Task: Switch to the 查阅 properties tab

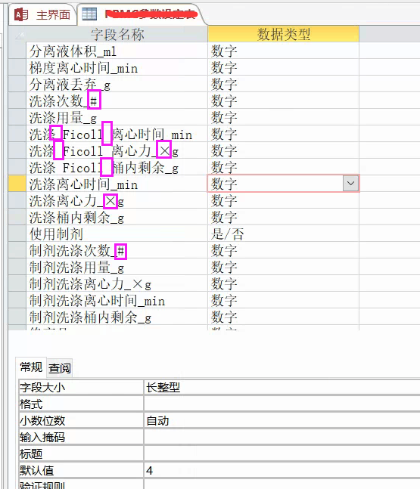Action: click(x=60, y=368)
